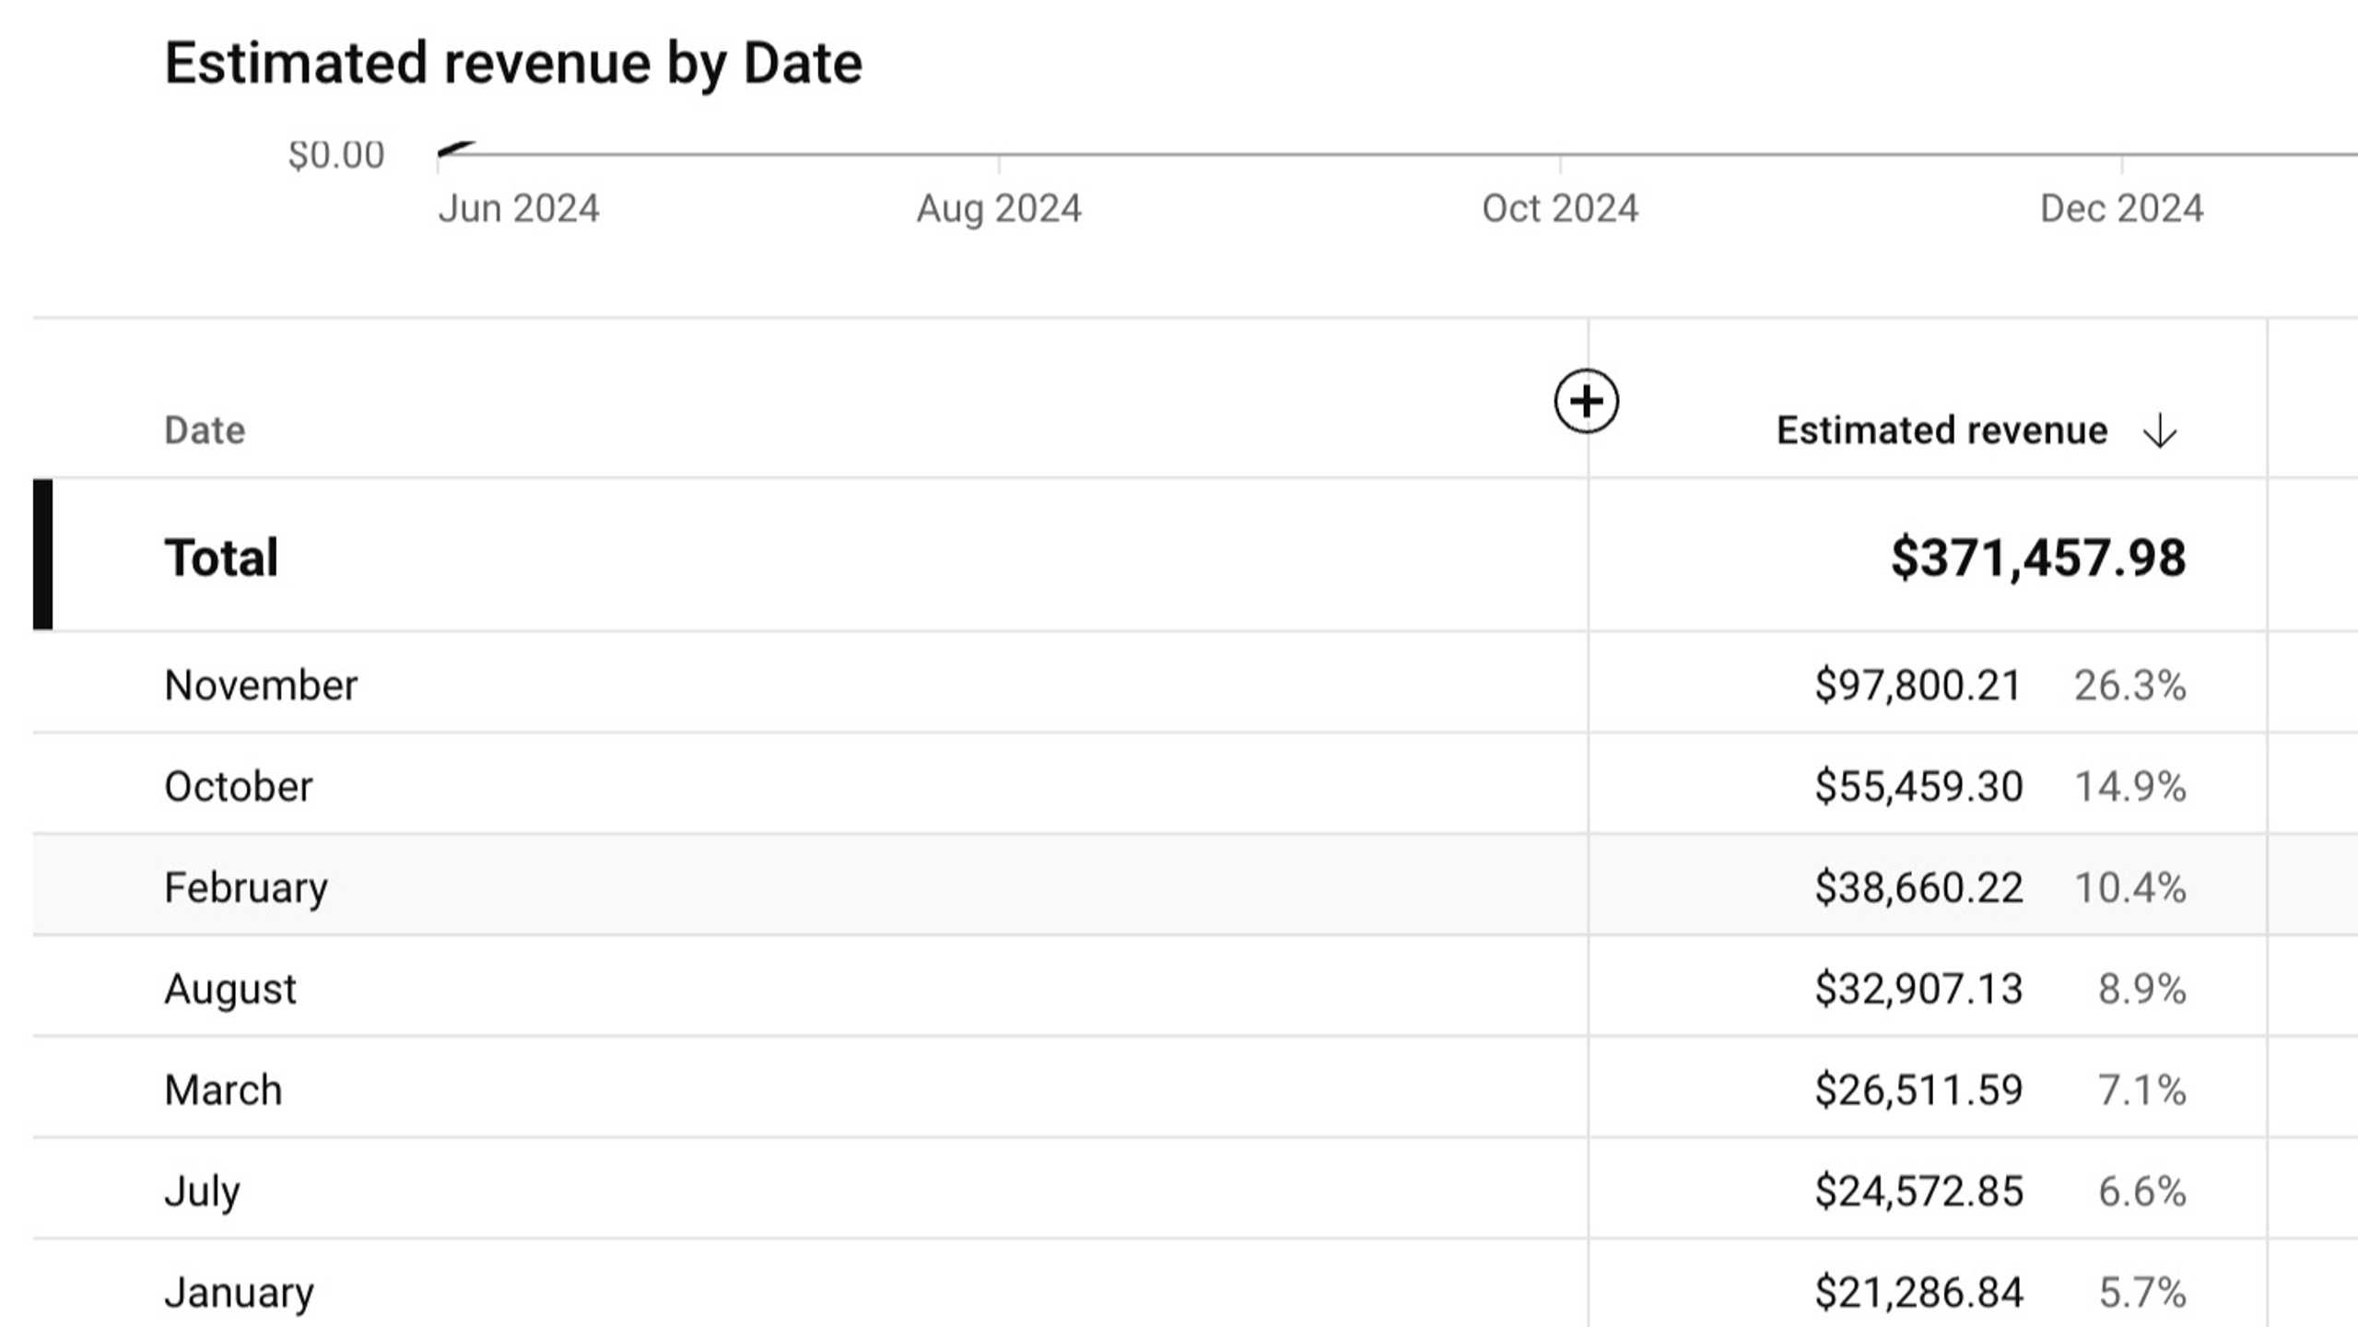Click October's 14.9% percentage
The width and height of the screenshot is (2358, 1327).
coord(2129,787)
